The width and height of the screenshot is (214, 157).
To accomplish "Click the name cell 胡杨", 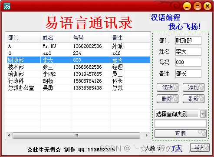I will tap(48, 81).
